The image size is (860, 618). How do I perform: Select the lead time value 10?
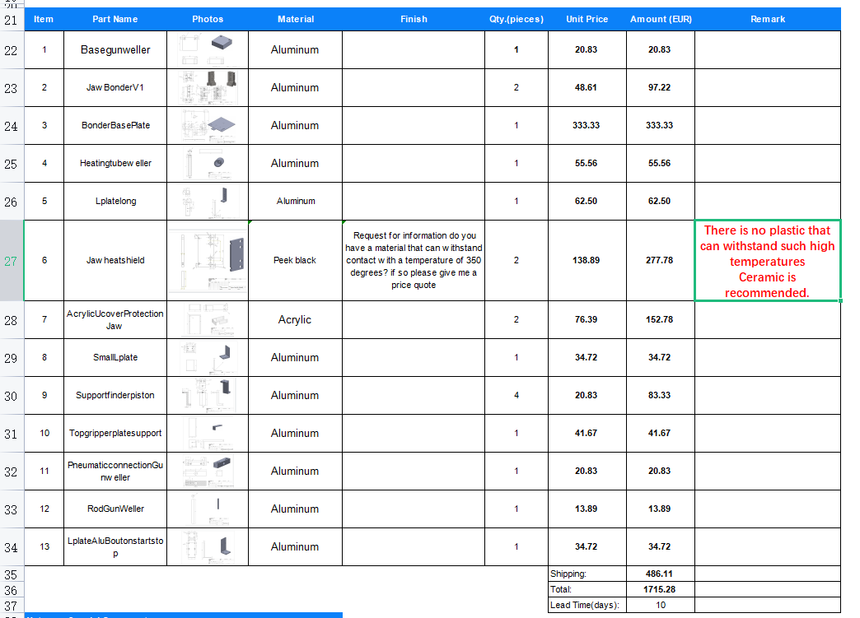pyautogui.click(x=661, y=605)
